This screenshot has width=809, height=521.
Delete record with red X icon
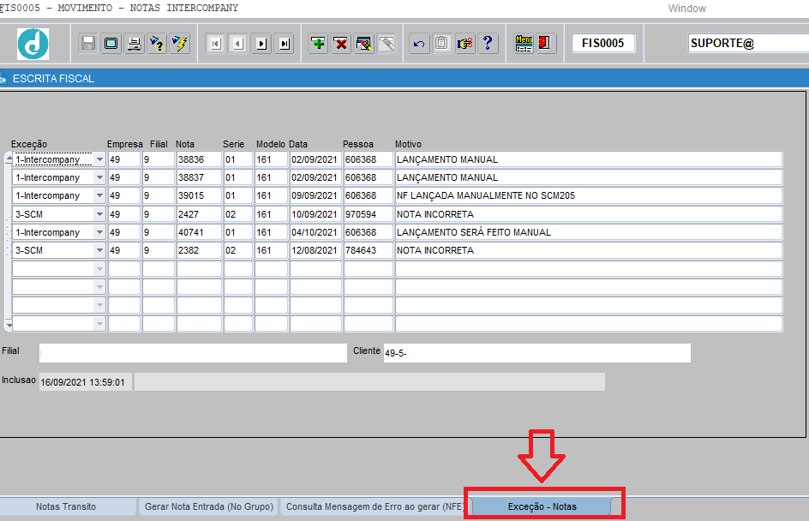[341, 44]
